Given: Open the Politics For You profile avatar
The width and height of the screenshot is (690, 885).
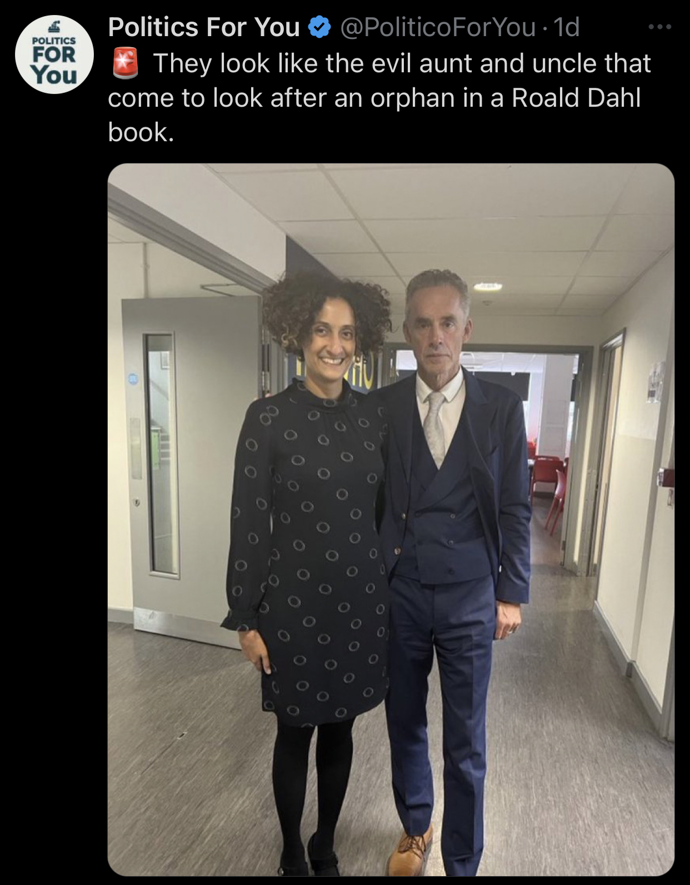Looking at the screenshot, I should coord(54,54).
